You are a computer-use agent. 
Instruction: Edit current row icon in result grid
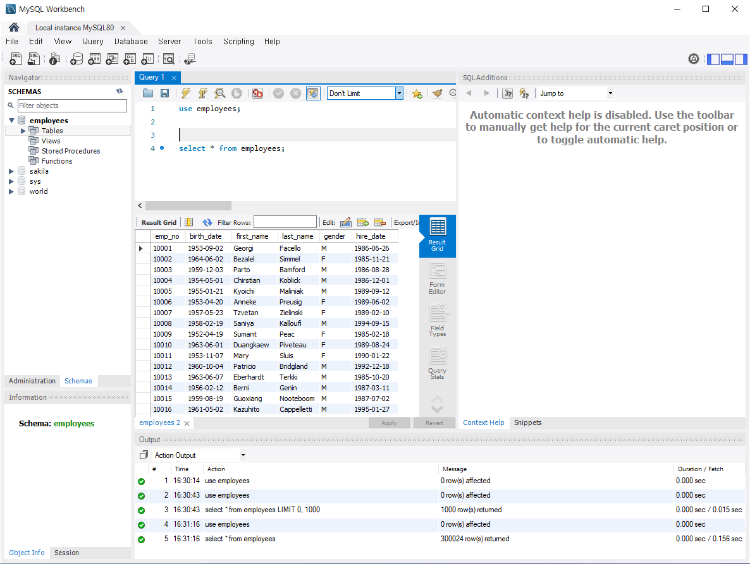click(346, 222)
